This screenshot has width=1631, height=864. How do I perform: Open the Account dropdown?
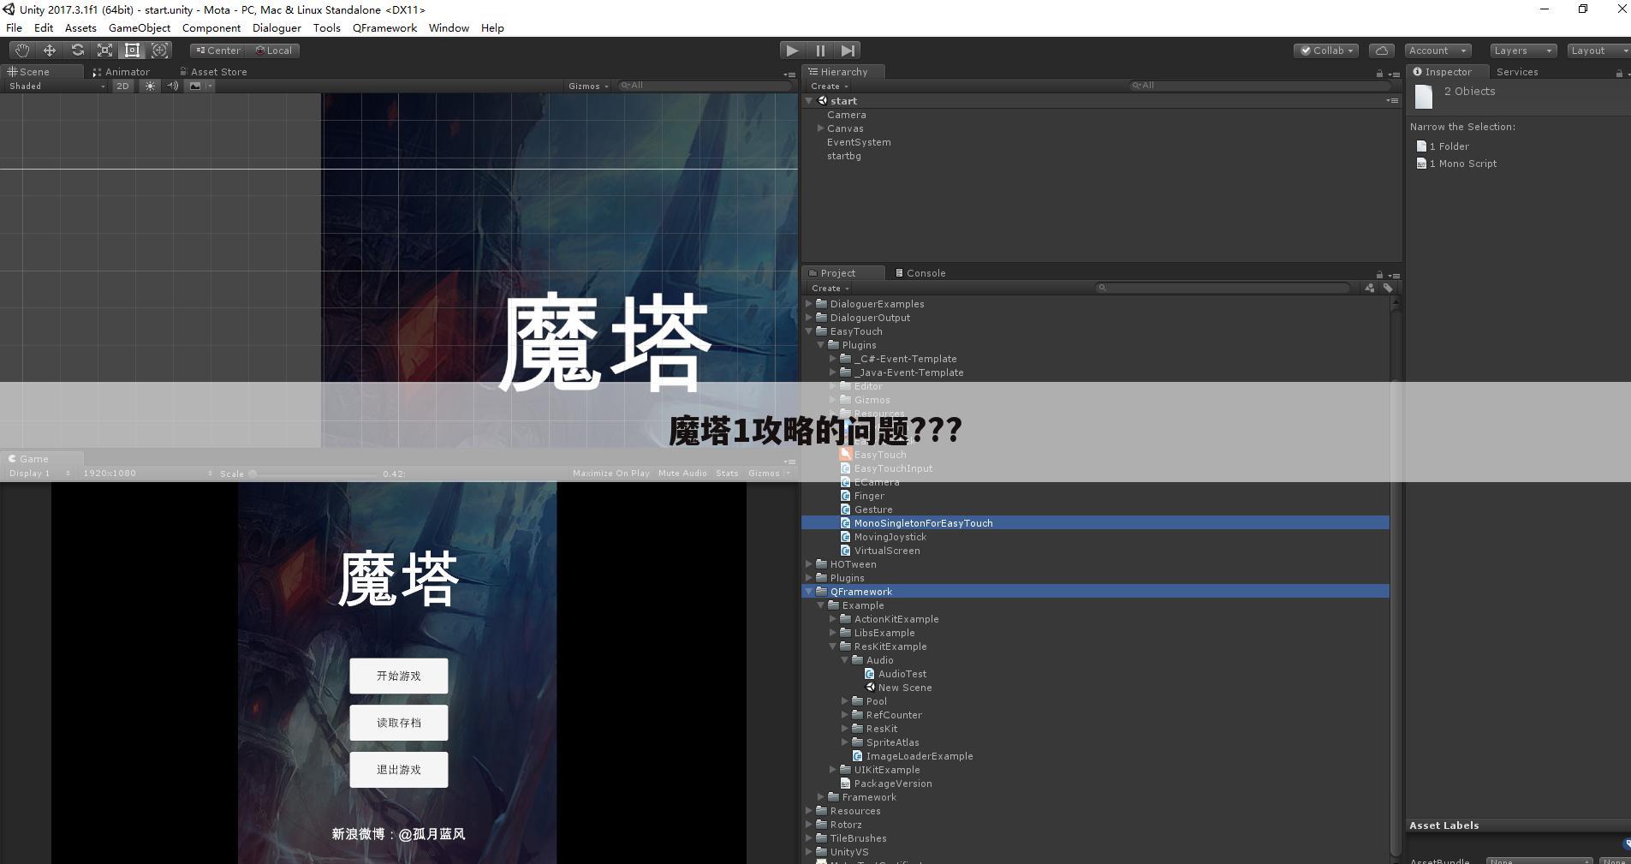(x=1438, y=51)
